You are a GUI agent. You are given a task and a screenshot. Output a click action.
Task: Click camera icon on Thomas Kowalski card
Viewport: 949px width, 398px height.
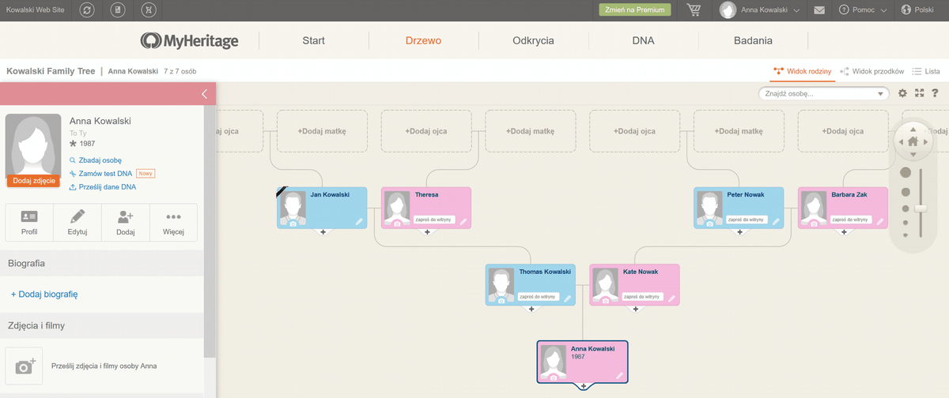point(501,300)
